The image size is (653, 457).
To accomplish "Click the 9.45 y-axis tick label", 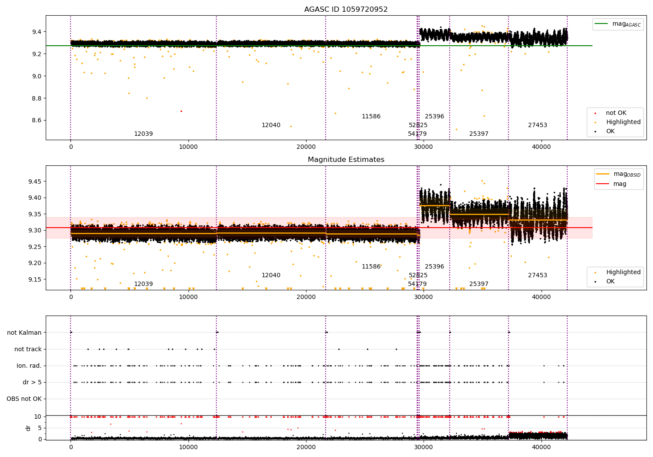I will [x=35, y=181].
